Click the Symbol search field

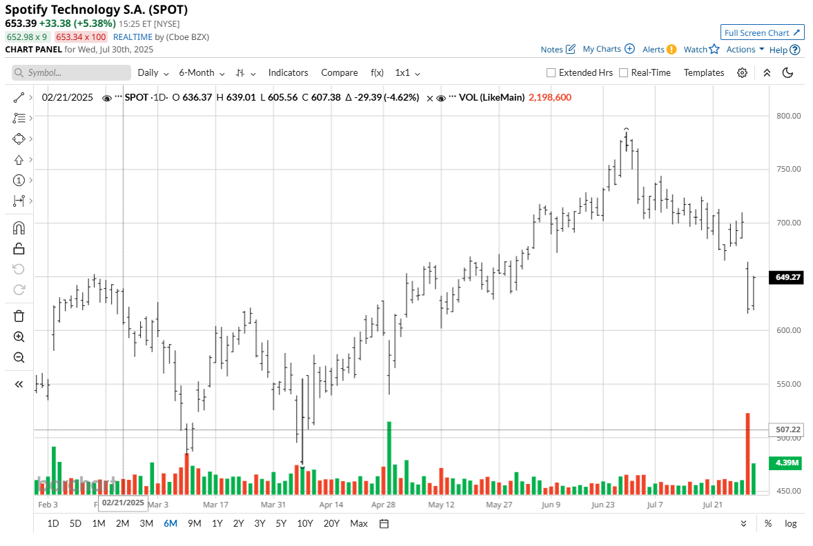[72, 72]
